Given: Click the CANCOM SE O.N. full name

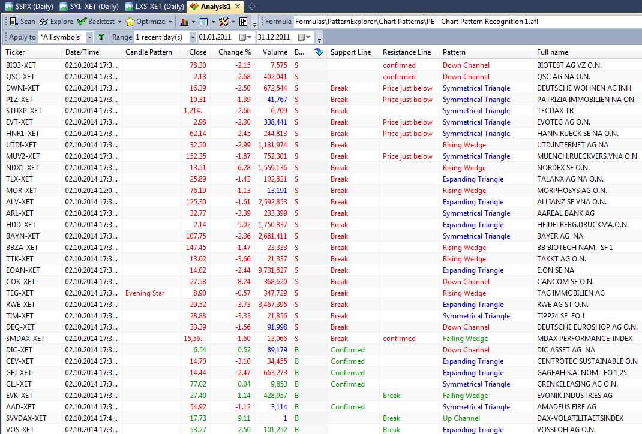Looking at the screenshot, I should (x=565, y=282).
